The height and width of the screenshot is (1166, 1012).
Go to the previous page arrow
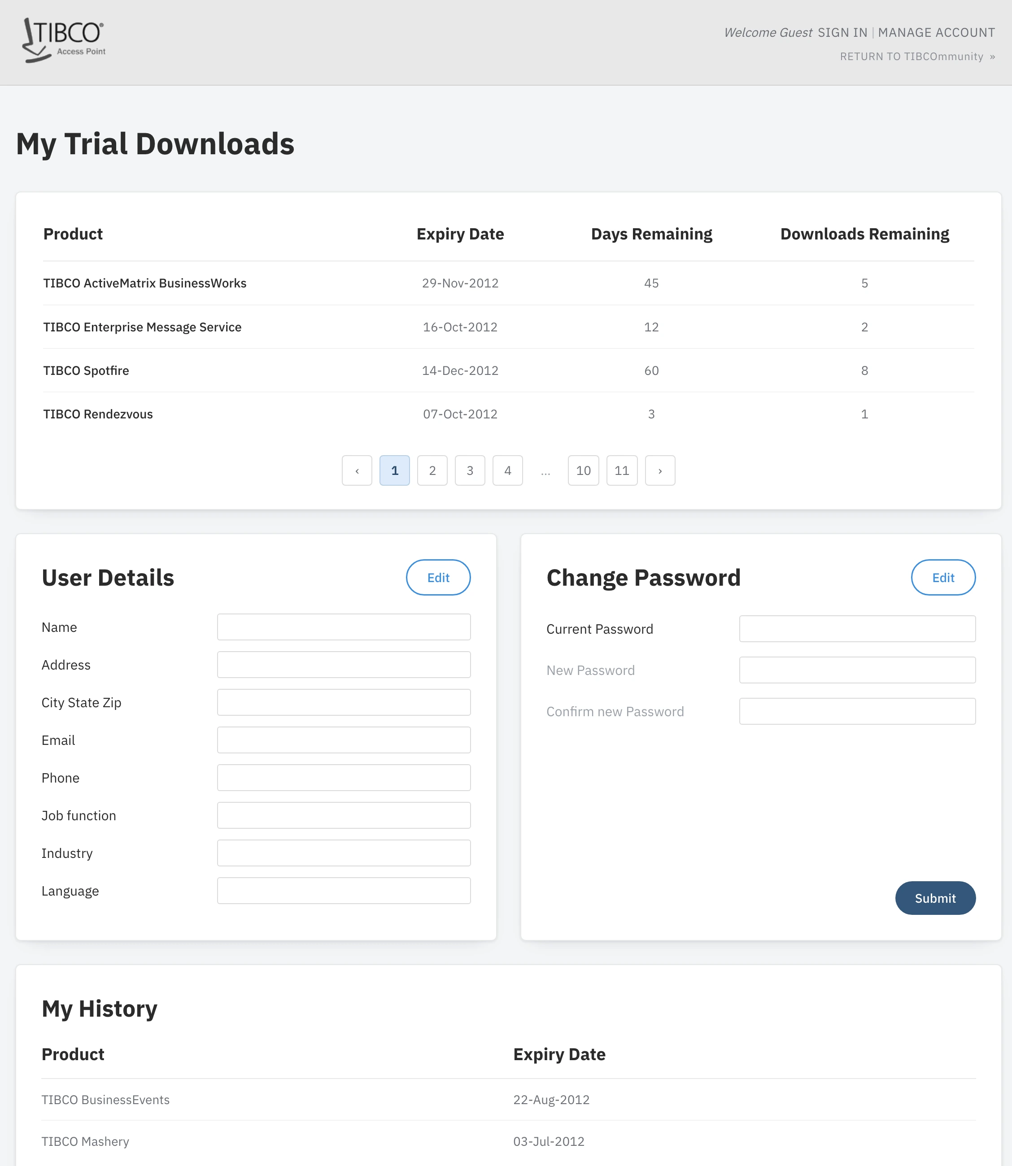[x=357, y=470]
